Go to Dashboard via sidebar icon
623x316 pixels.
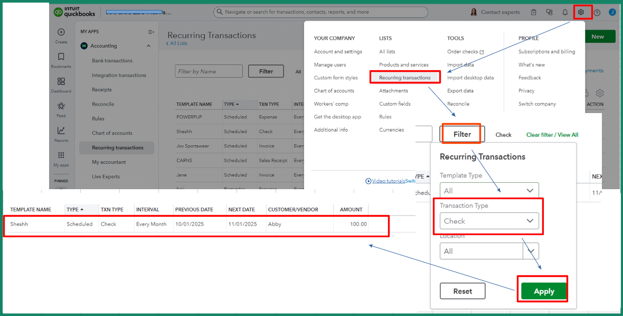[x=61, y=82]
